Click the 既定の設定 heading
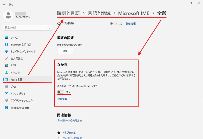The width and height of the screenshot is (203, 139). 66,38
